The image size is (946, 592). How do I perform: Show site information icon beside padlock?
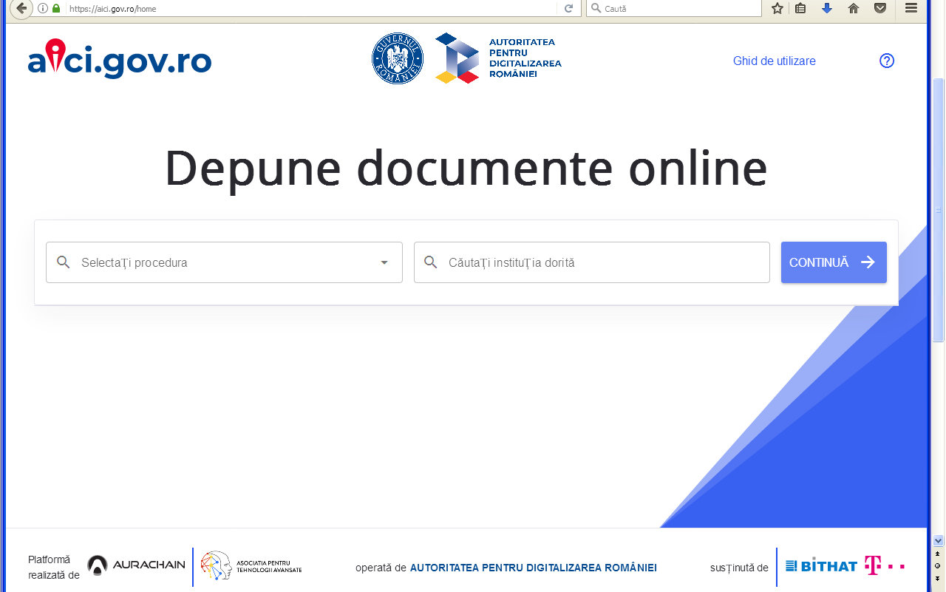tap(42, 9)
